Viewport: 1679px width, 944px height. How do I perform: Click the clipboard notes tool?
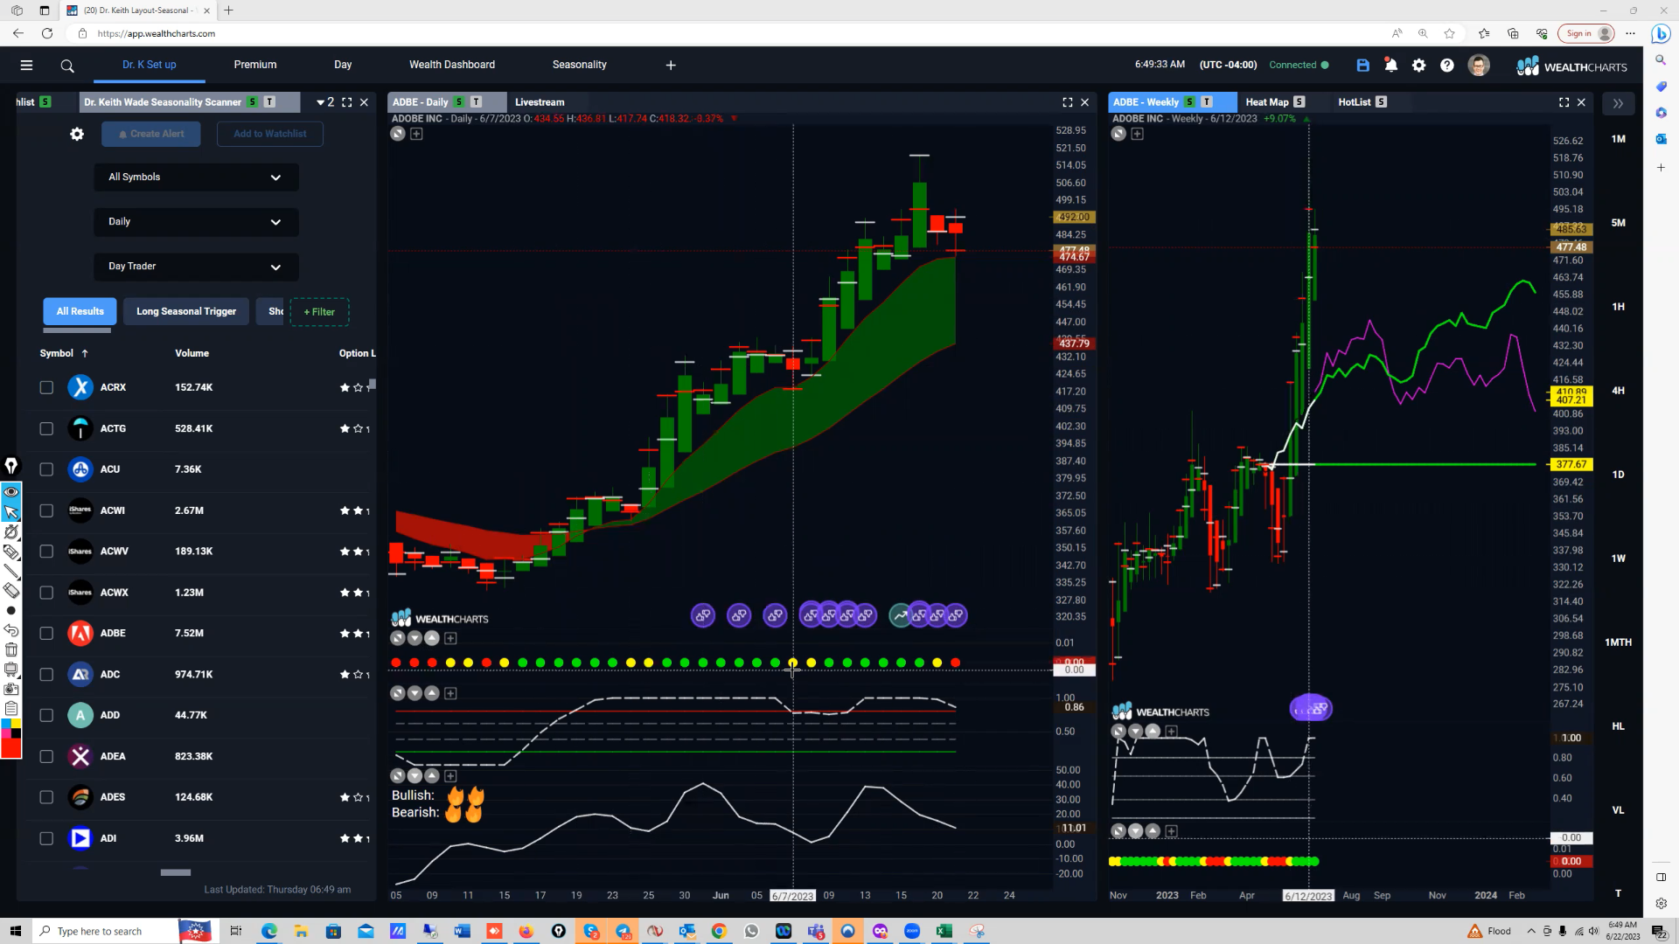11,708
